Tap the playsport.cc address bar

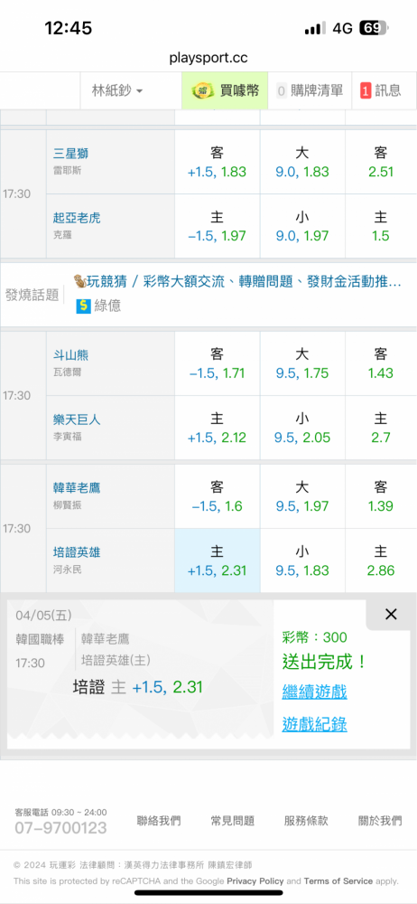pyautogui.click(x=208, y=58)
